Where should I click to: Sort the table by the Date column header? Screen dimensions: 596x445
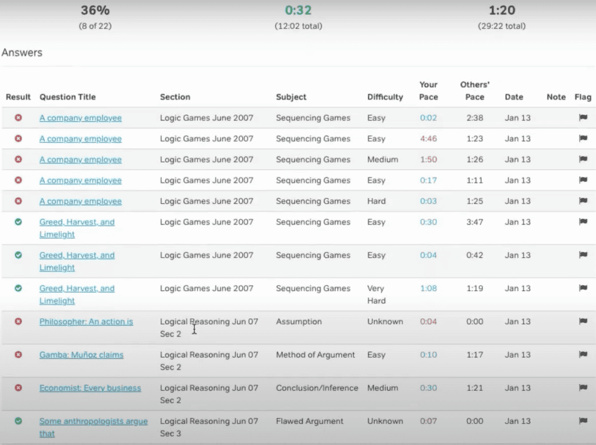tap(514, 97)
